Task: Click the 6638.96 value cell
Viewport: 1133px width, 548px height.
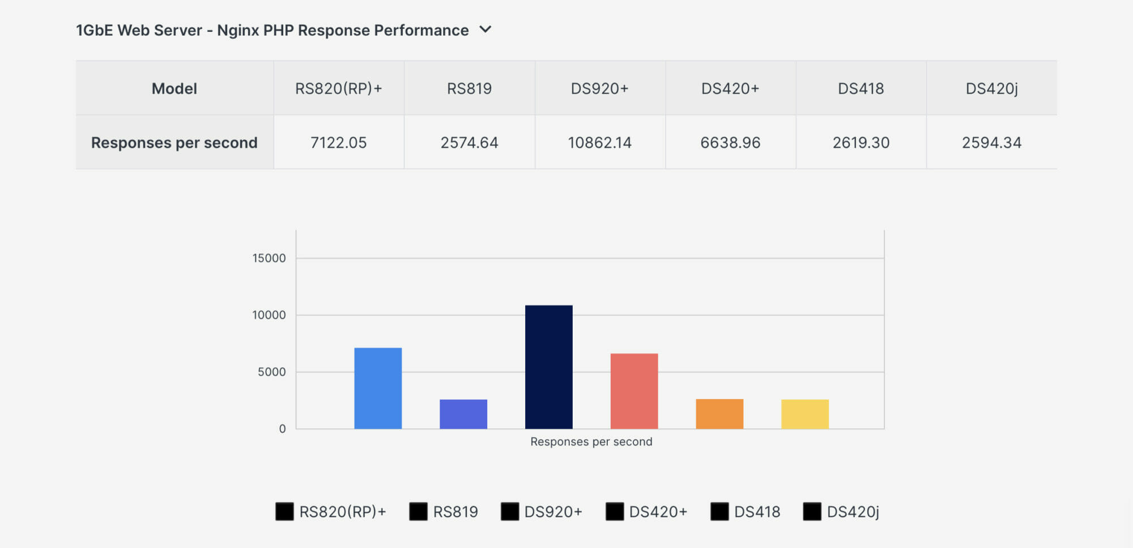Action: pyautogui.click(x=731, y=142)
